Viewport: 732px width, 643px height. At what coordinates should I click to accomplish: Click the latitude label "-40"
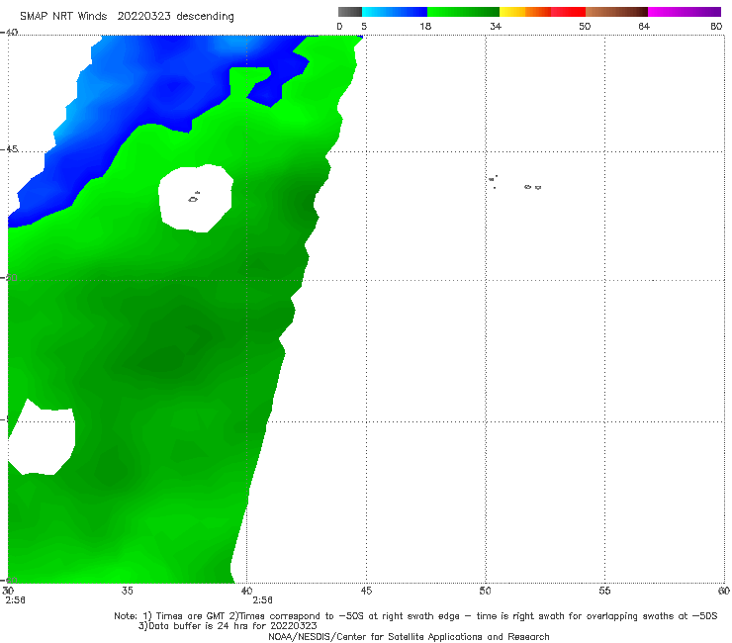9,33
